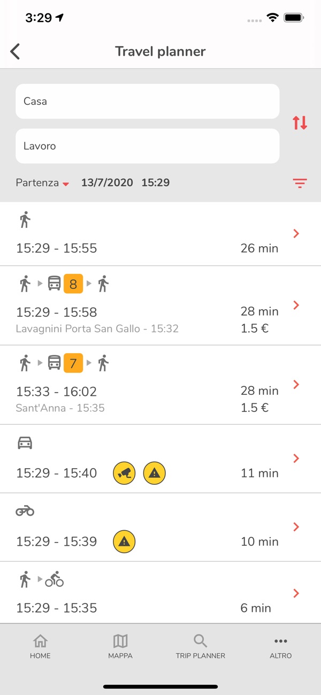
Task: Switch to the Home tab
Action: [x=40, y=646]
